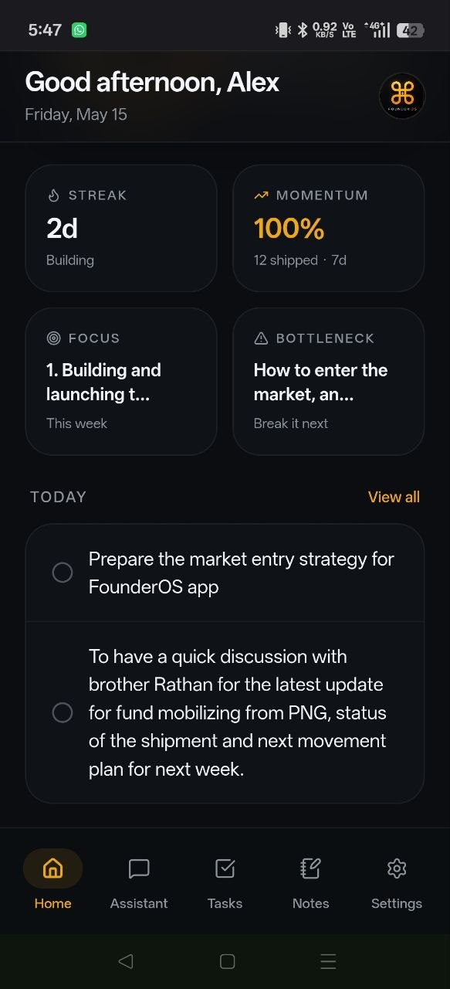Tap the Android back navigation triangle
The image size is (450, 989).
coord(126,961)
